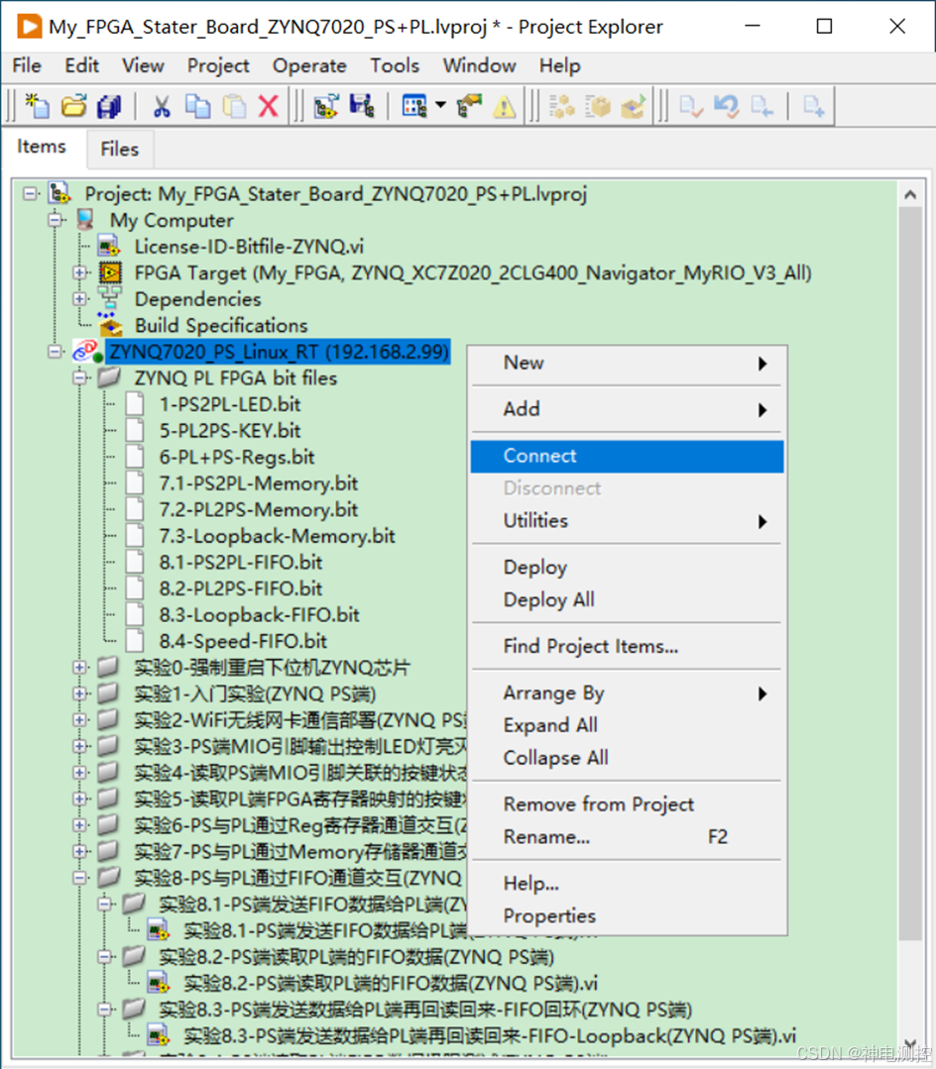This screenshot has width=936, height=1069.
Task: Click the Dependencies tree icon
Action: click(109, 298)
